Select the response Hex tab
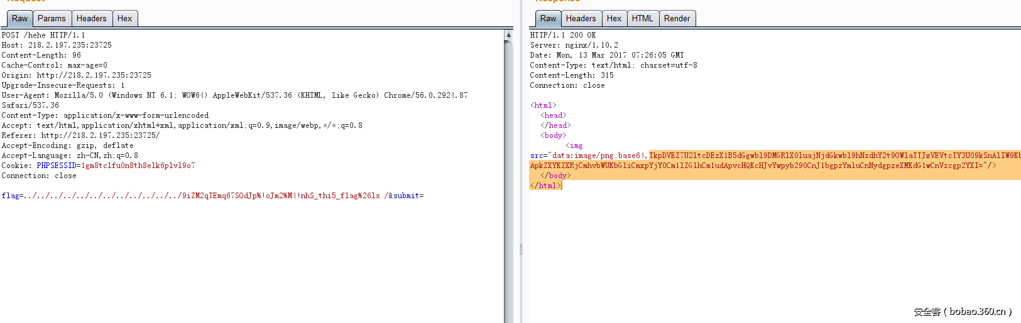1021x323 pixels. point(614,19)
